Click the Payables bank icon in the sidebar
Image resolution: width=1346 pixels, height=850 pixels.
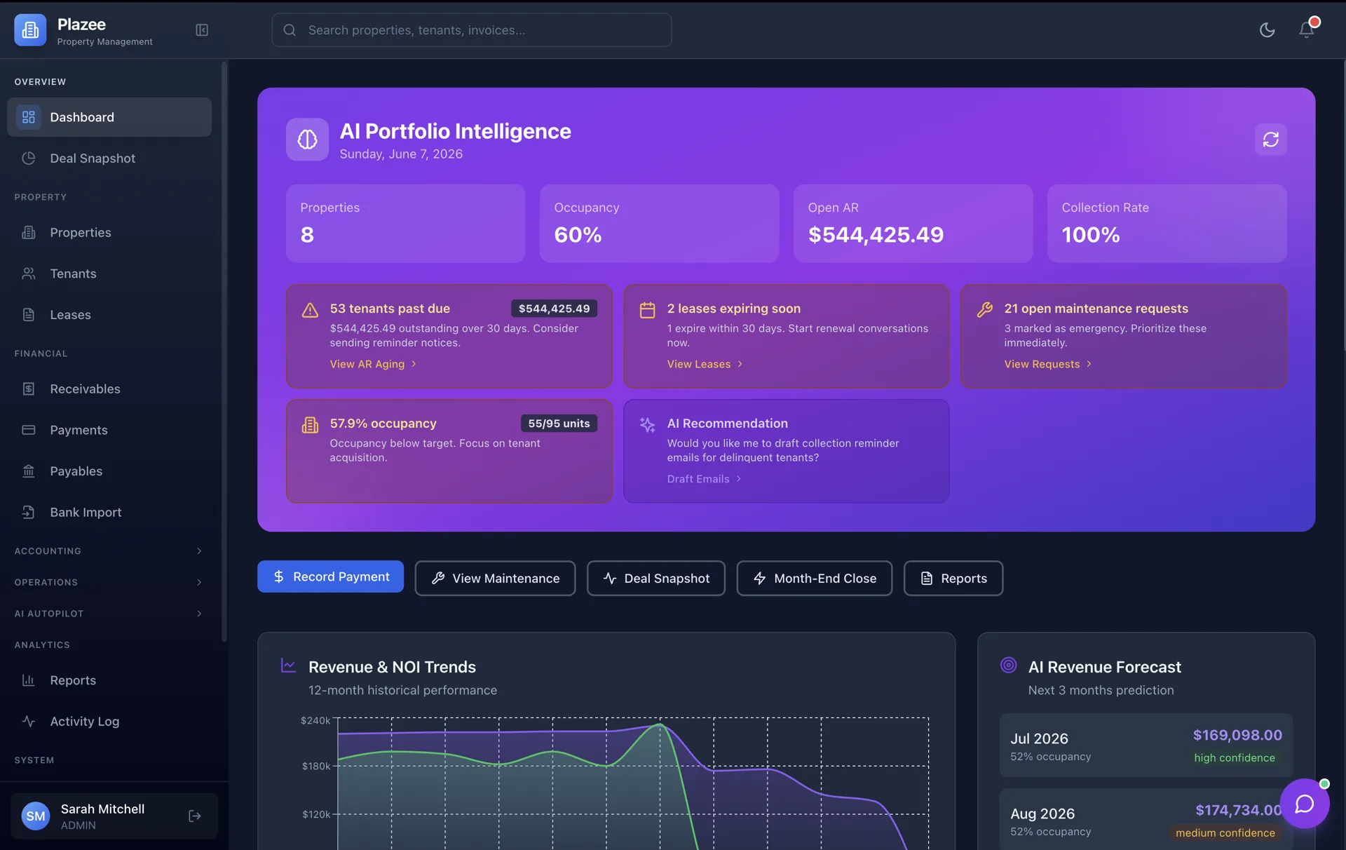(29, 471)
